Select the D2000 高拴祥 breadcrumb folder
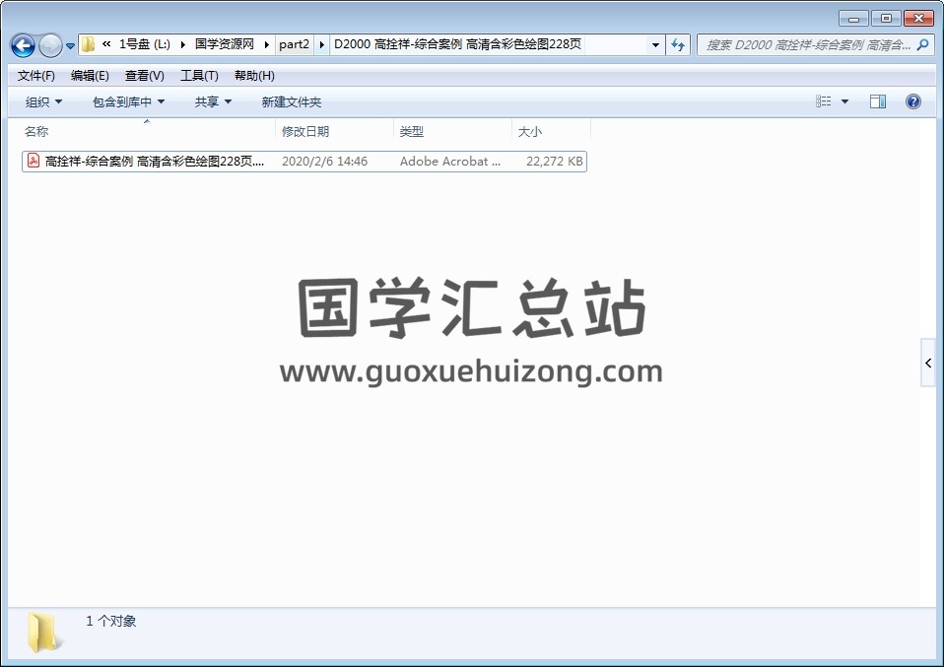This screenshot has height=667, width=944. pos(457,44)
